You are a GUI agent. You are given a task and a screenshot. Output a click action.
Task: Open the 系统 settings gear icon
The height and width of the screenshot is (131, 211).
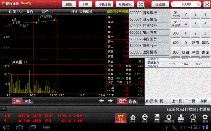coord(205,118)
